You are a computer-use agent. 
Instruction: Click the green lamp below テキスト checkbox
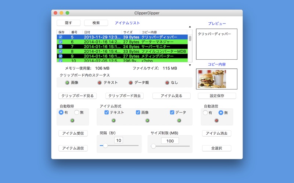click(x=114, y=120)
